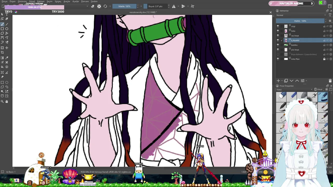Click reload original preset icon
Image resolution: width=333 pixels, height=187 pixels.
click(105, 6)
